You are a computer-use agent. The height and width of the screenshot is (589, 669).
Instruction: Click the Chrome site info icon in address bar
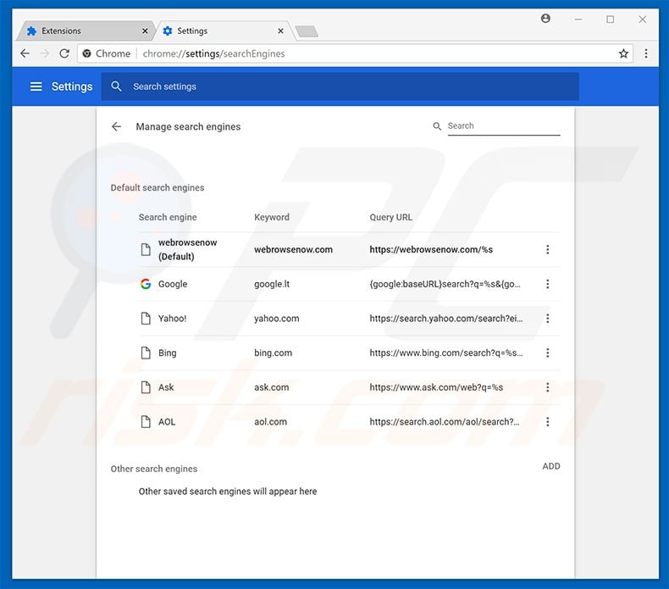coord(87,53)
